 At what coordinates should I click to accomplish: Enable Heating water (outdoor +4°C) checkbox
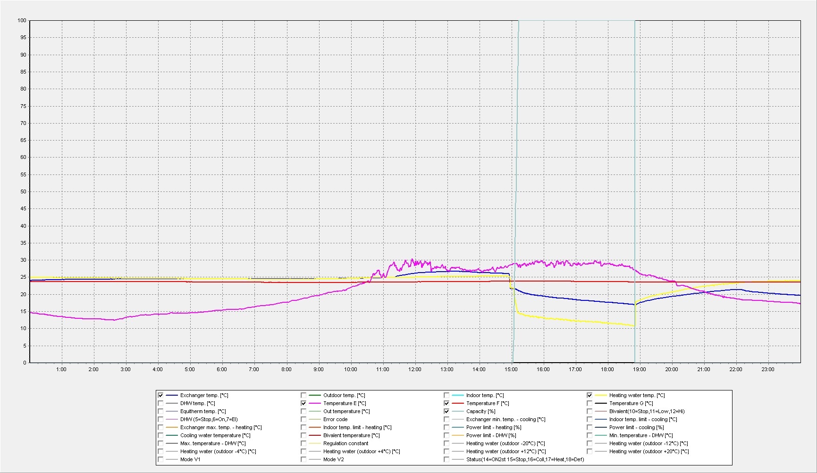(x=303, y=451)
